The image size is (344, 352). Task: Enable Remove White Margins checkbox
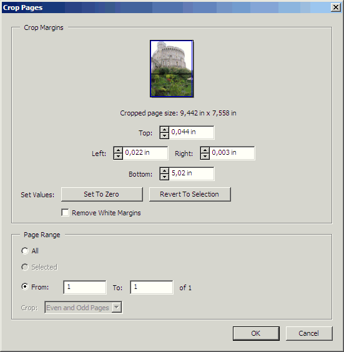point(65,212)
